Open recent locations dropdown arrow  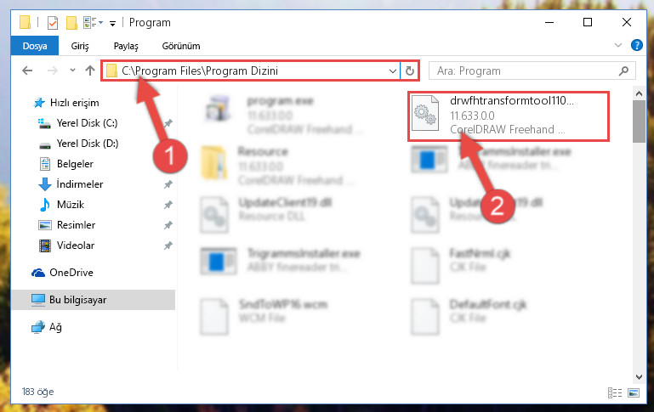coord(72,71)
